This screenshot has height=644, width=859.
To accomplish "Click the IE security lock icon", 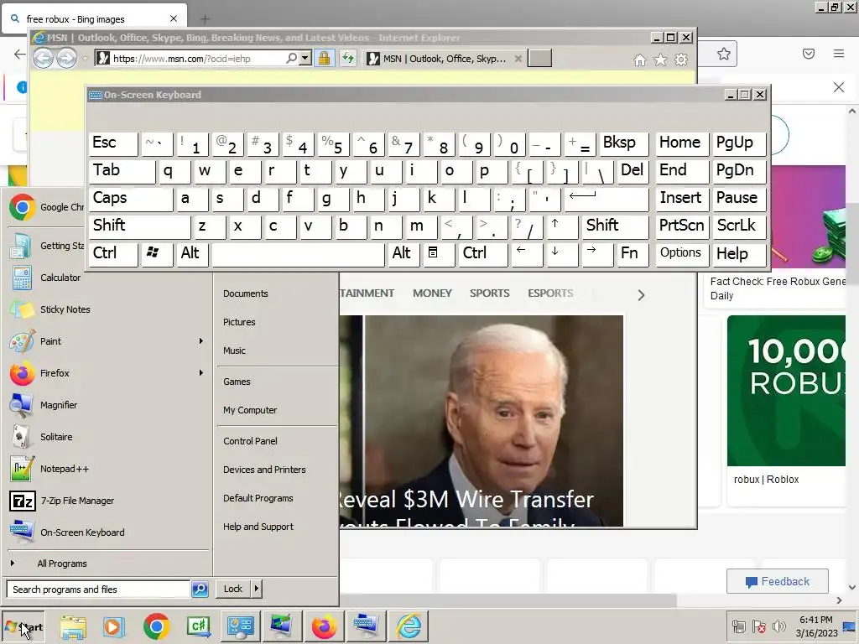I will click(x=325, y=58).
